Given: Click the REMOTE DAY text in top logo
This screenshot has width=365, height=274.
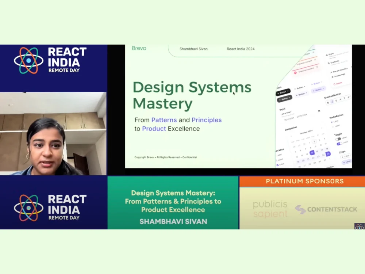Looking at the screenshot, I should click(x=64, y=71).
